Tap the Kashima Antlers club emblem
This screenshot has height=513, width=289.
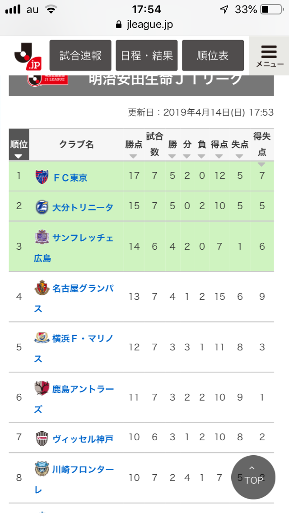tap(42, 388)
